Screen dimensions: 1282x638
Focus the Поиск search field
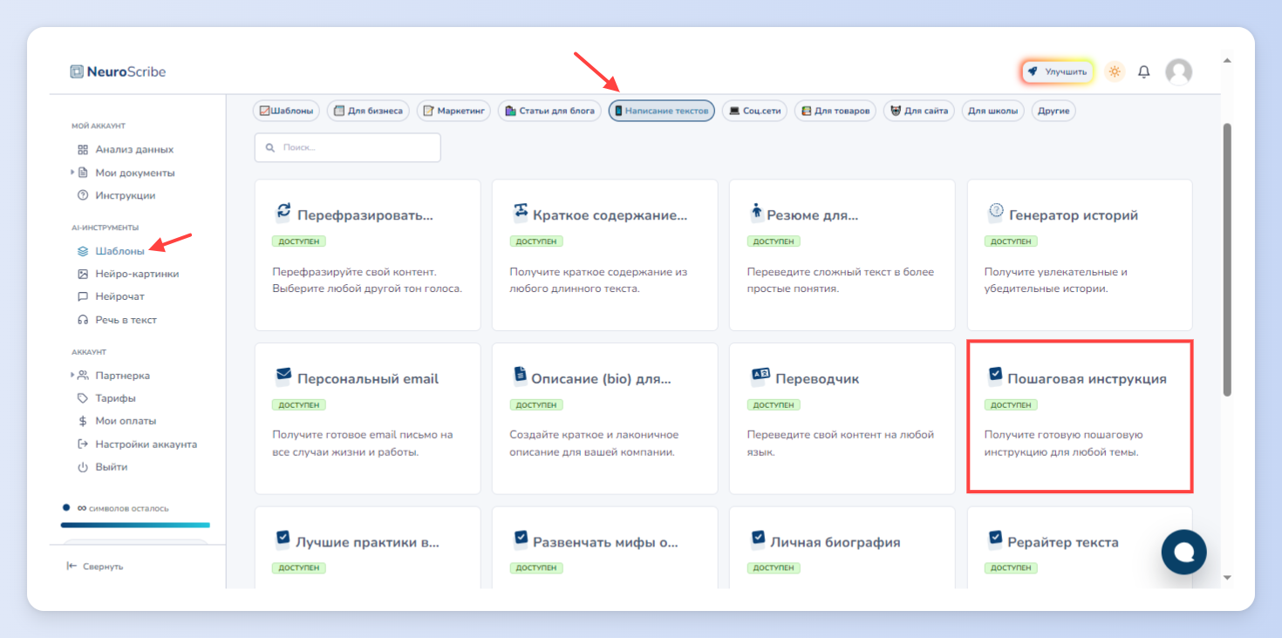coord(347,147)
